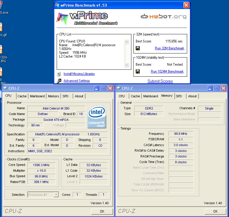Viewport: 229px width, 217px height.
Task: Open the 32m JPG desktop icon
Action: (3, 54)
